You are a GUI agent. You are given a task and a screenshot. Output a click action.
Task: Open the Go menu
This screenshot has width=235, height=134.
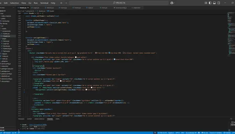tap(30, 3)
